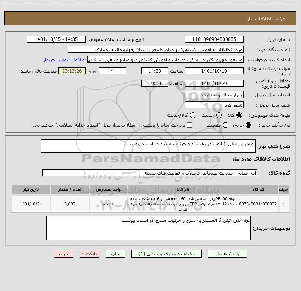This screenshot has height=291, width=301.
Task: Click the delivery province field چهار محال و بختیاری
Action: [214, 95]
